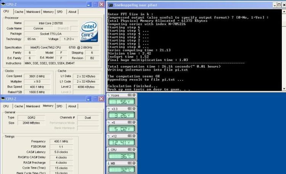Click the Core Speed value 3601.0 MHz
This screenshot has height=174, width=286.
[37, 76]
